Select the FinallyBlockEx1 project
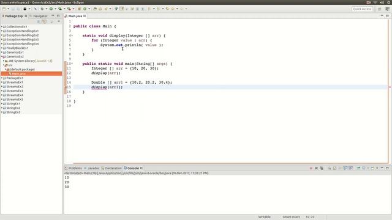This screenshot has height=220, width=392. [x=17, y=48]
